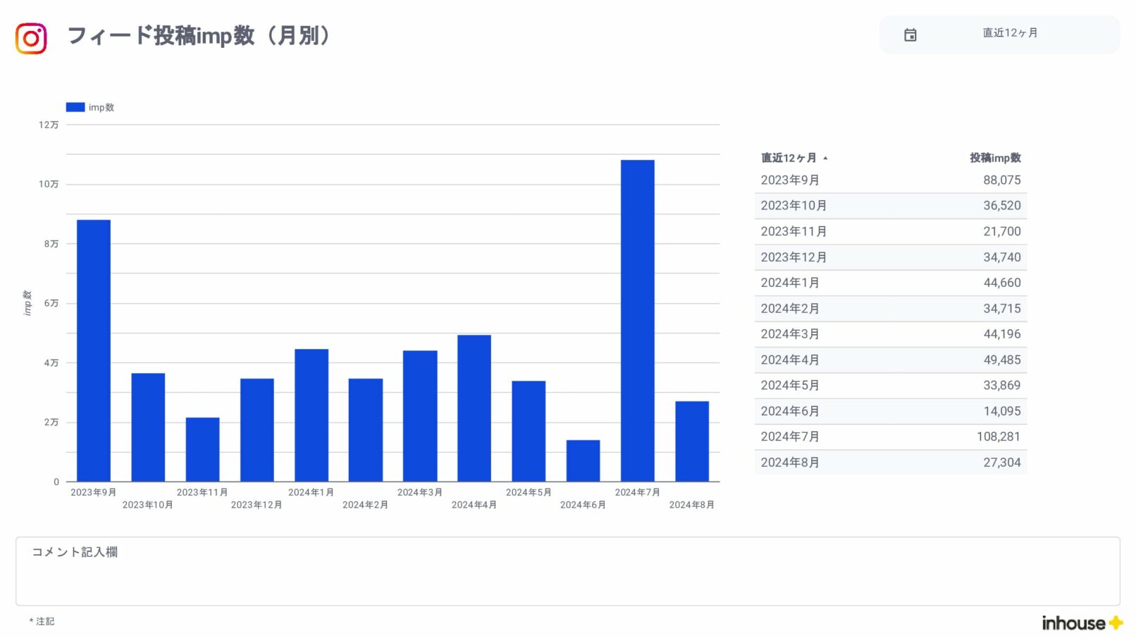
Task: Open the 直近12ヶ月 date range dropdown
Action: (1009, 33)
